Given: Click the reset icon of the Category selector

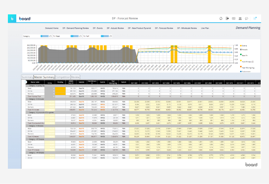Looking at the screenshot, I should click(51, 36).
